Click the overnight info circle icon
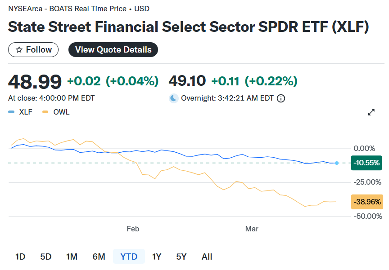This screenshot has width=389, height=270. tap(281, 98)
